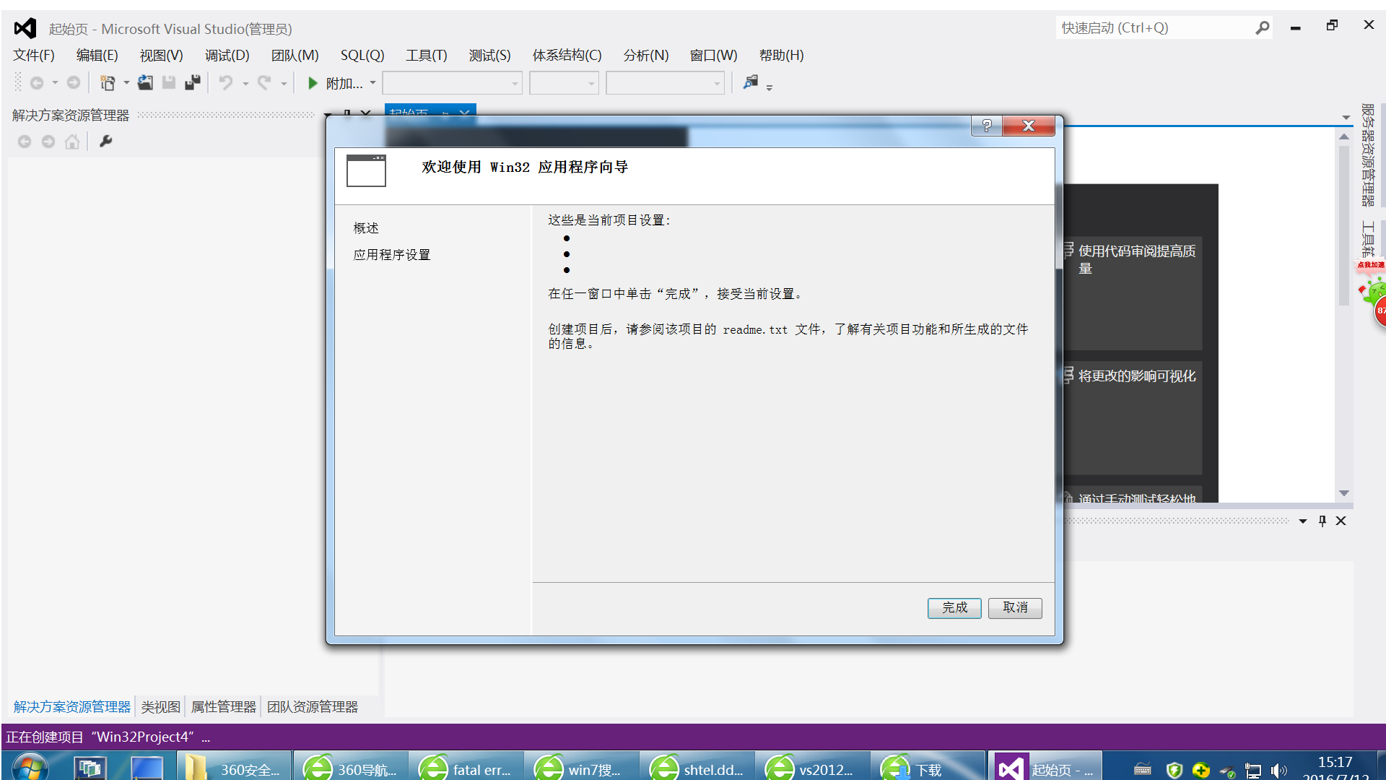Click the Solution Explorer forward icon
Viewport: 1386px width, 780px height.
(x=48, y=142)
